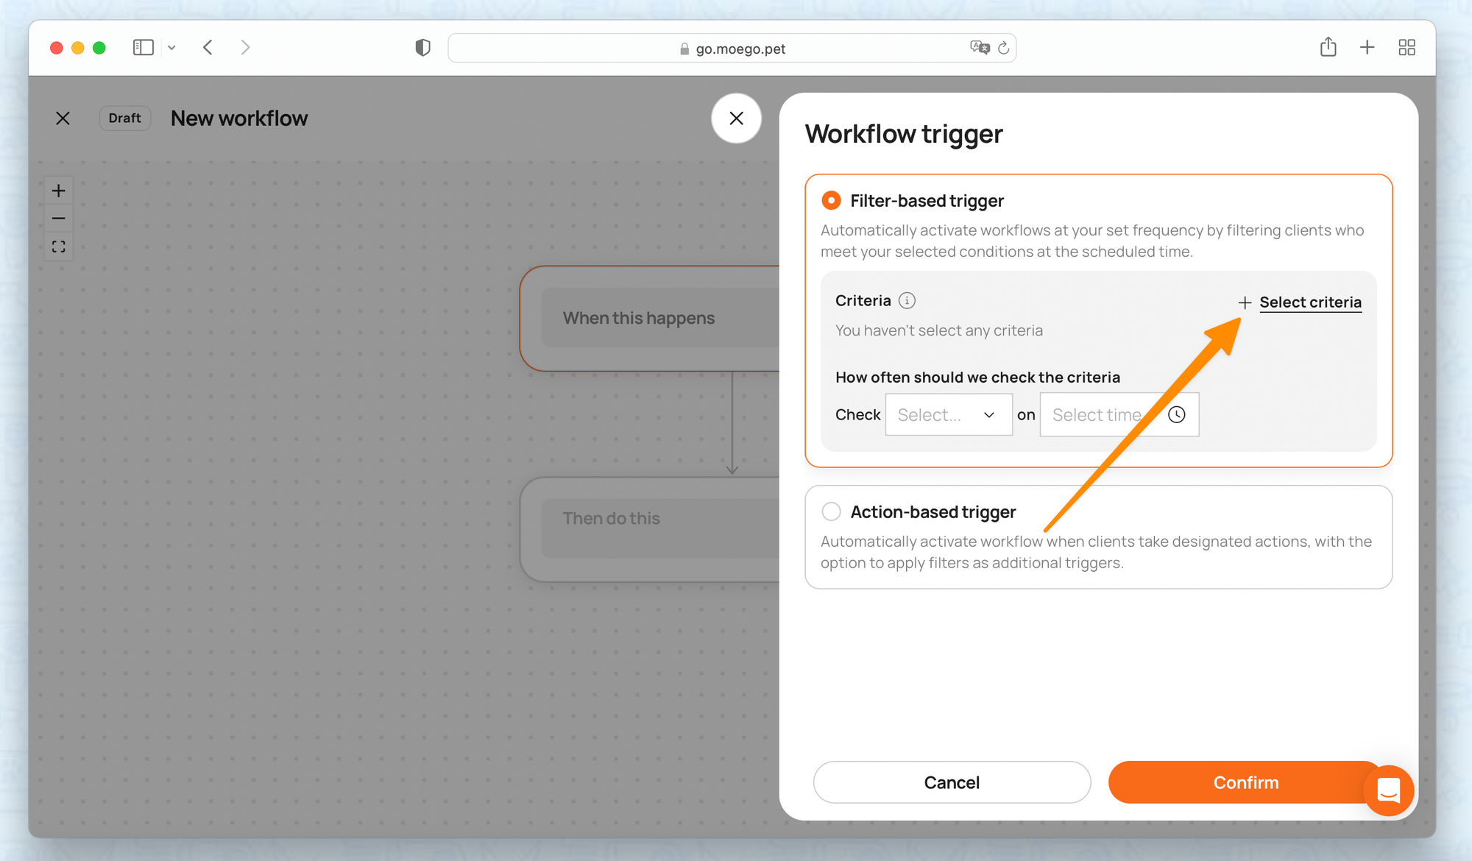This screenshot has height=861, width=1472.
Task: Close the Workflow trigger panel
Action: click(736, 118)
